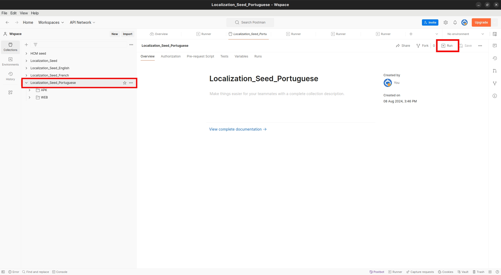Click the Import button

(128, 34)
